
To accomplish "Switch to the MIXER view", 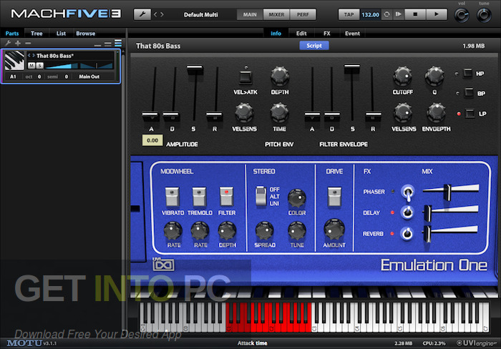I will (x=276, y=14).
